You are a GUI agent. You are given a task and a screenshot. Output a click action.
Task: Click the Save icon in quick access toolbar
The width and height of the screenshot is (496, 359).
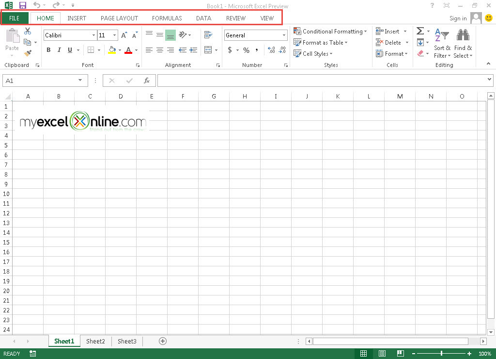pyautogui.click(x=22, y=5)
